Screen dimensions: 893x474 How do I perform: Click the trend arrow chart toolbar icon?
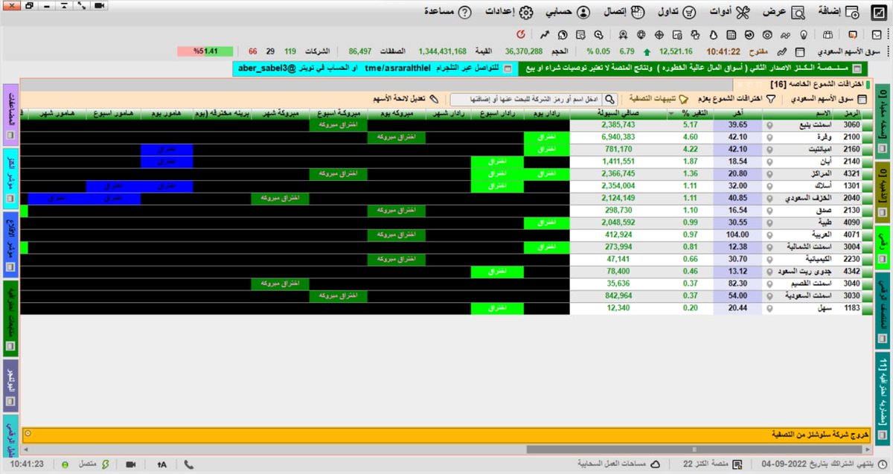pyautogui.click(x=545, y=35)
